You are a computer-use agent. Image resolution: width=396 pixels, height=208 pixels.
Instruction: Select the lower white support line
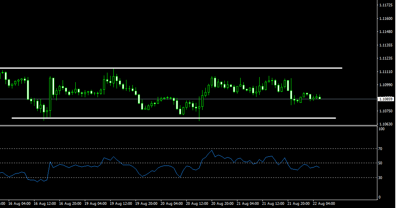pyautogui.click(x=174, y=118)
